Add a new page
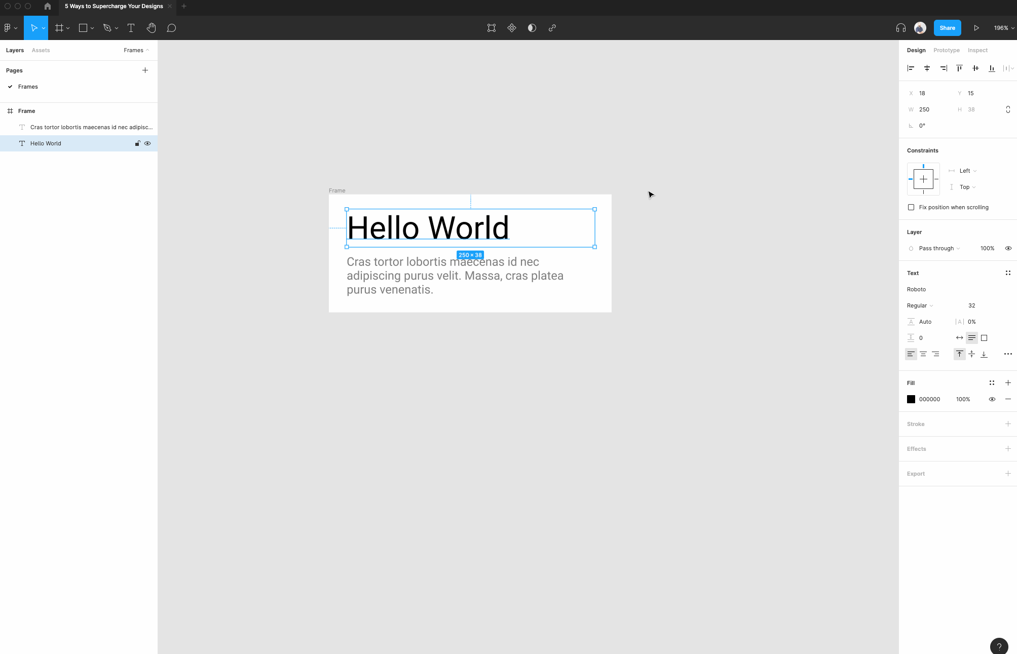Viewport: 1017px width, 654px height. [145, 70]
